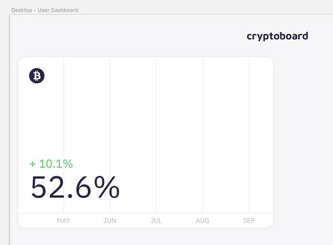Click the Bitcoin logo icon
This screenshot has height=245, width=333.
click(37, 76)
